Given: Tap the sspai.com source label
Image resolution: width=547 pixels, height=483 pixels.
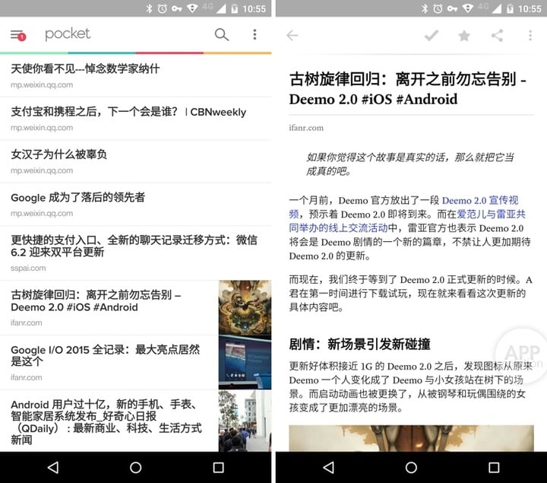Looking at the screenshot, I should pos(28,269).
